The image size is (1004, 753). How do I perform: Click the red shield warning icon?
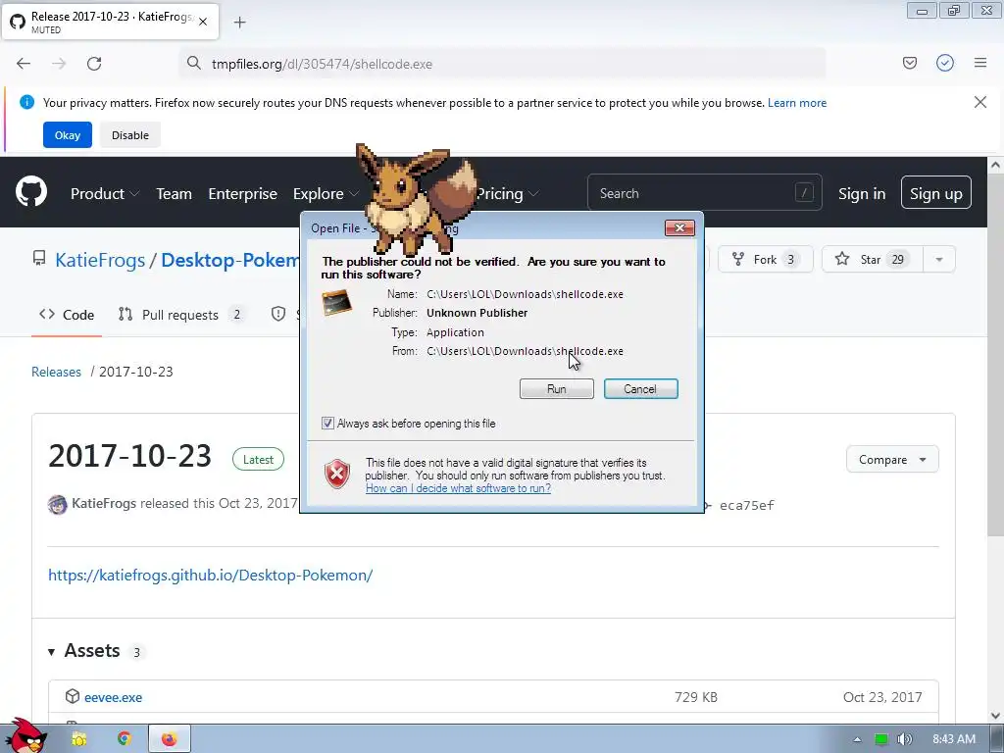[x=337, y=475]
